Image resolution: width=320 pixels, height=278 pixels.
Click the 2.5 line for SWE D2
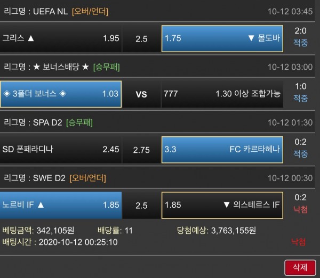(x=141, y=205)
